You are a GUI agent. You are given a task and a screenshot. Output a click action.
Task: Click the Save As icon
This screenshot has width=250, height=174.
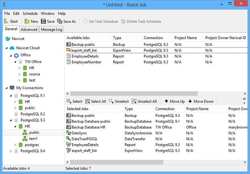click(60, 21)
